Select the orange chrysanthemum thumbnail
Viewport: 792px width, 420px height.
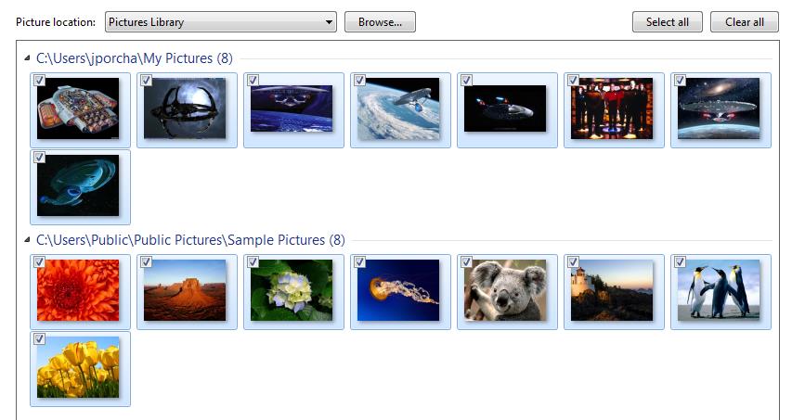(78, 290)
